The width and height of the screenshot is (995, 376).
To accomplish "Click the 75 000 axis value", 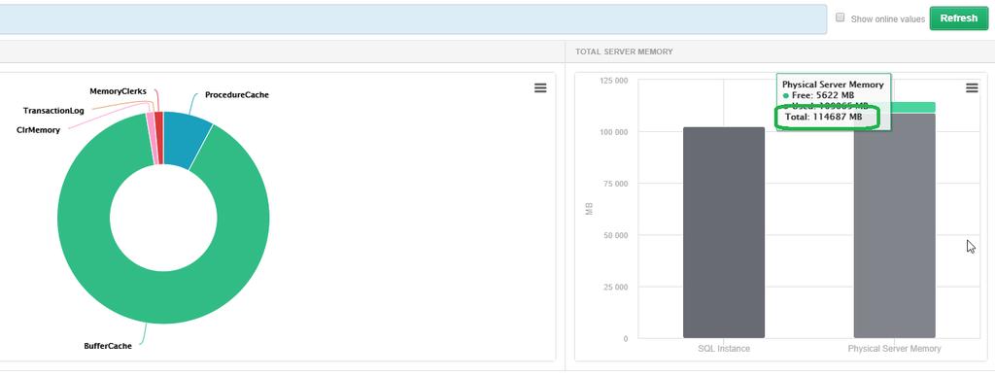I will [x=615, y=184].
